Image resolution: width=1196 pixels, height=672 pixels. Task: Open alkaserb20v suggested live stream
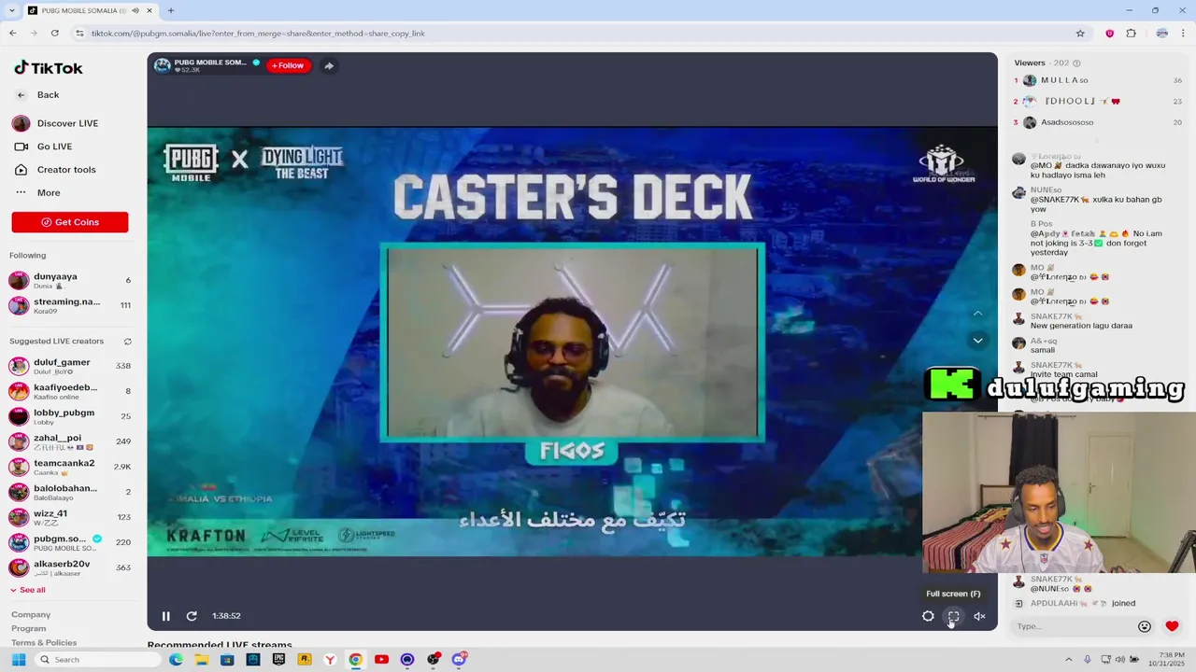pyautogui.click(x=70, y=567)
